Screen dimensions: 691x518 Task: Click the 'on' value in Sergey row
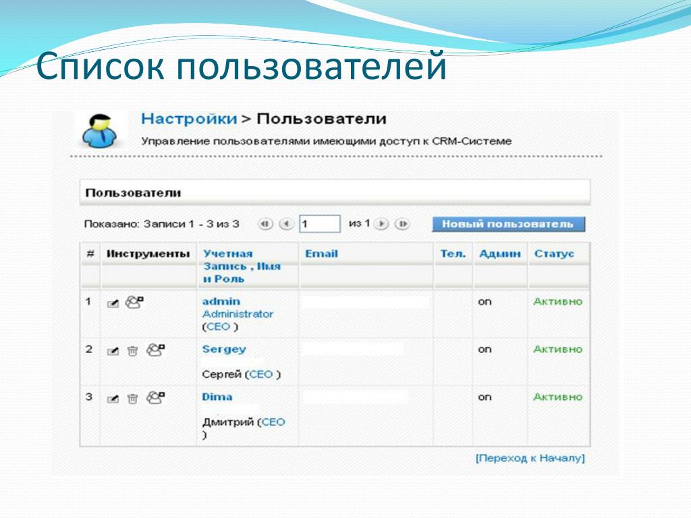pyautogui.click(x=485, y=350)
